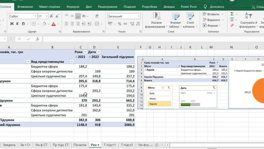Apply the red font color
This screenshot has width=264, height=149.
(54, 24)
